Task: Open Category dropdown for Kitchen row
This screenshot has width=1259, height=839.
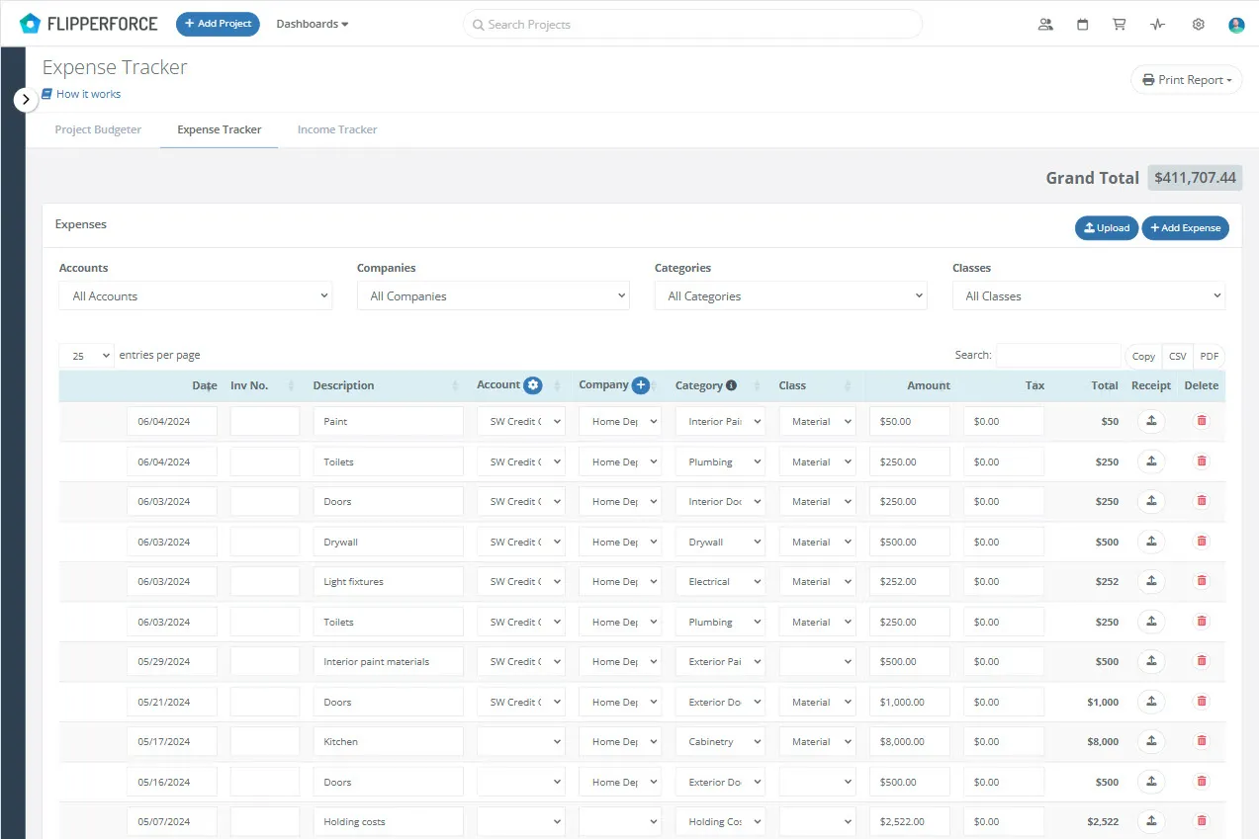Action: point(720,741)
